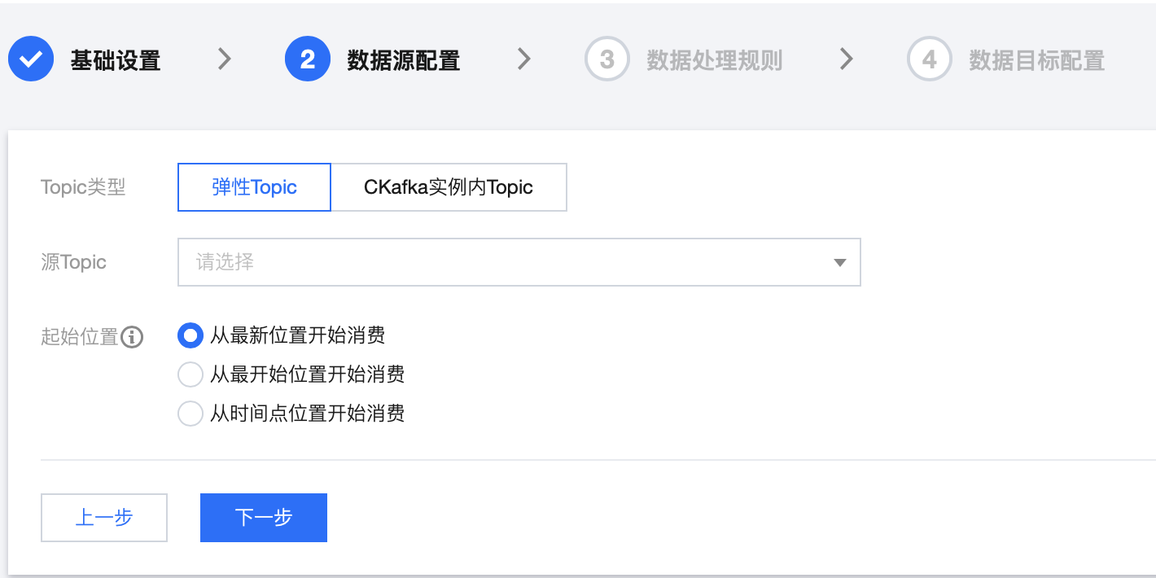
Task: Click the 数据目标配置 step label
Action: pos(1036,60)
